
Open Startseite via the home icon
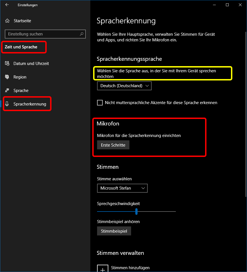pos(7,21)
